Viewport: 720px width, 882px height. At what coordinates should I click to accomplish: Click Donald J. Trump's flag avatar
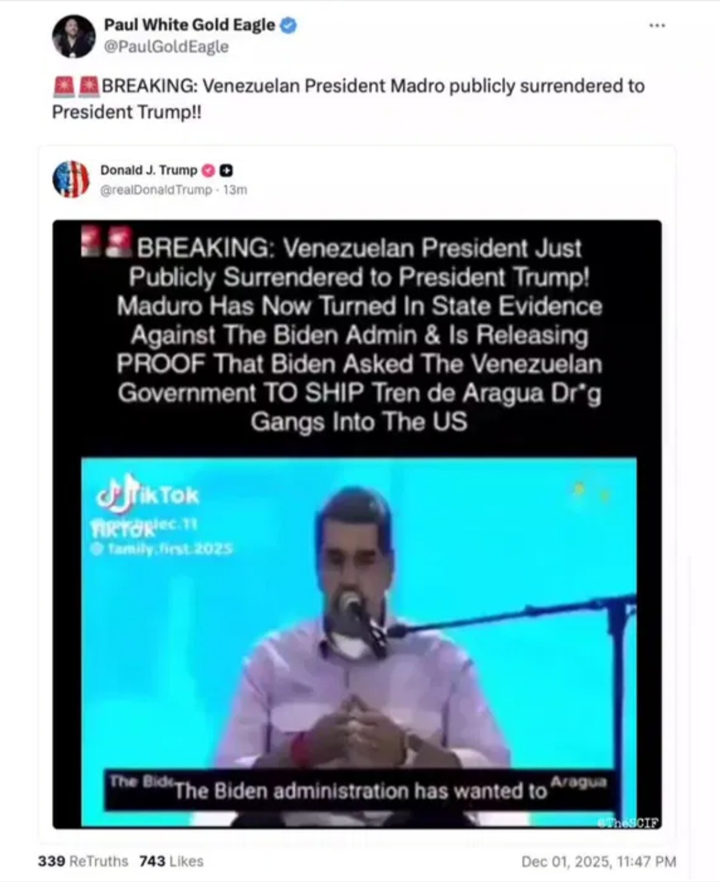tap(71, 179)
